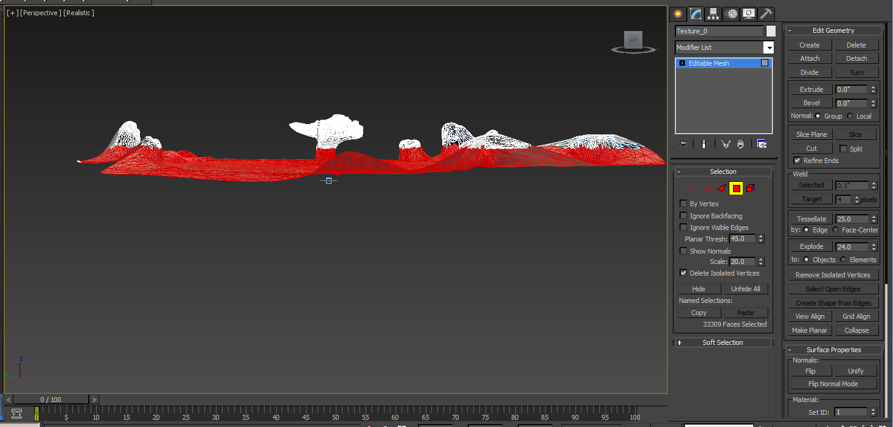
Task: Click the ViewCube in the viewport
Action: click(633, 40)
